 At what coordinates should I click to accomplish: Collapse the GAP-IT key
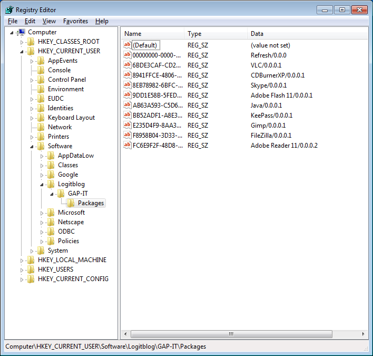coord(52,194)
